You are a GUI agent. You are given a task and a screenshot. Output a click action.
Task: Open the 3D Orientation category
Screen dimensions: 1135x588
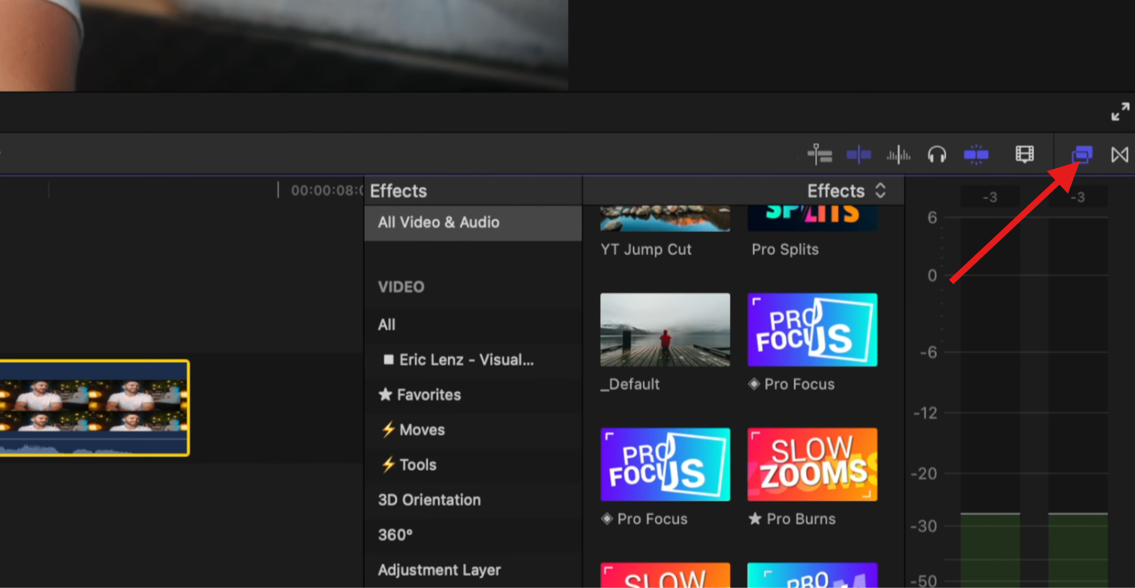click(428, 499)
